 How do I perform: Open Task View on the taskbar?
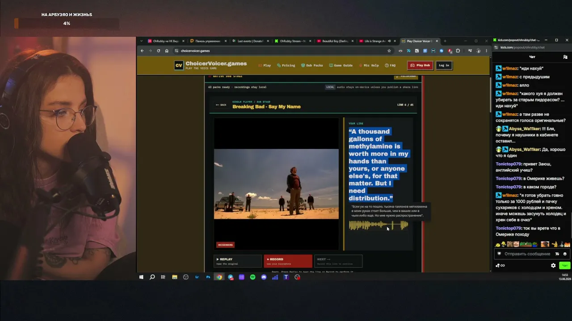(163, 277)
